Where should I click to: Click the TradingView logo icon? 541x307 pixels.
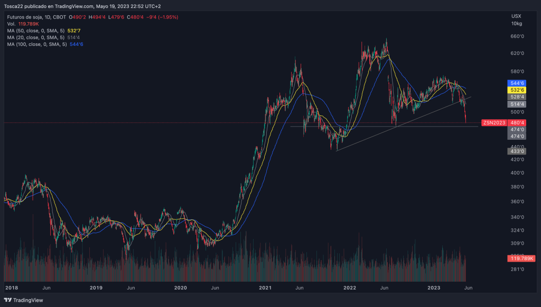pos(8,301)
